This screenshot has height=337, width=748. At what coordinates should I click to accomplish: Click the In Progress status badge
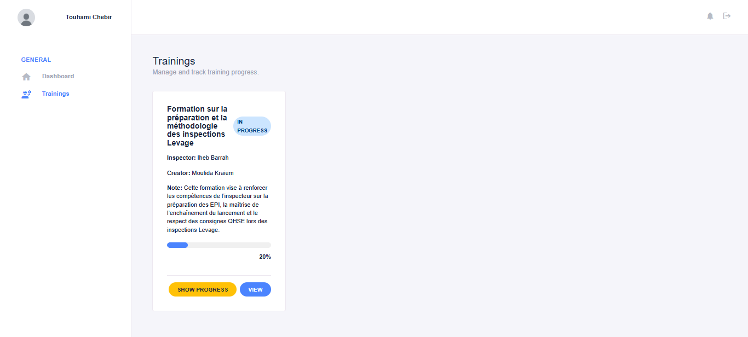(252, 126)
